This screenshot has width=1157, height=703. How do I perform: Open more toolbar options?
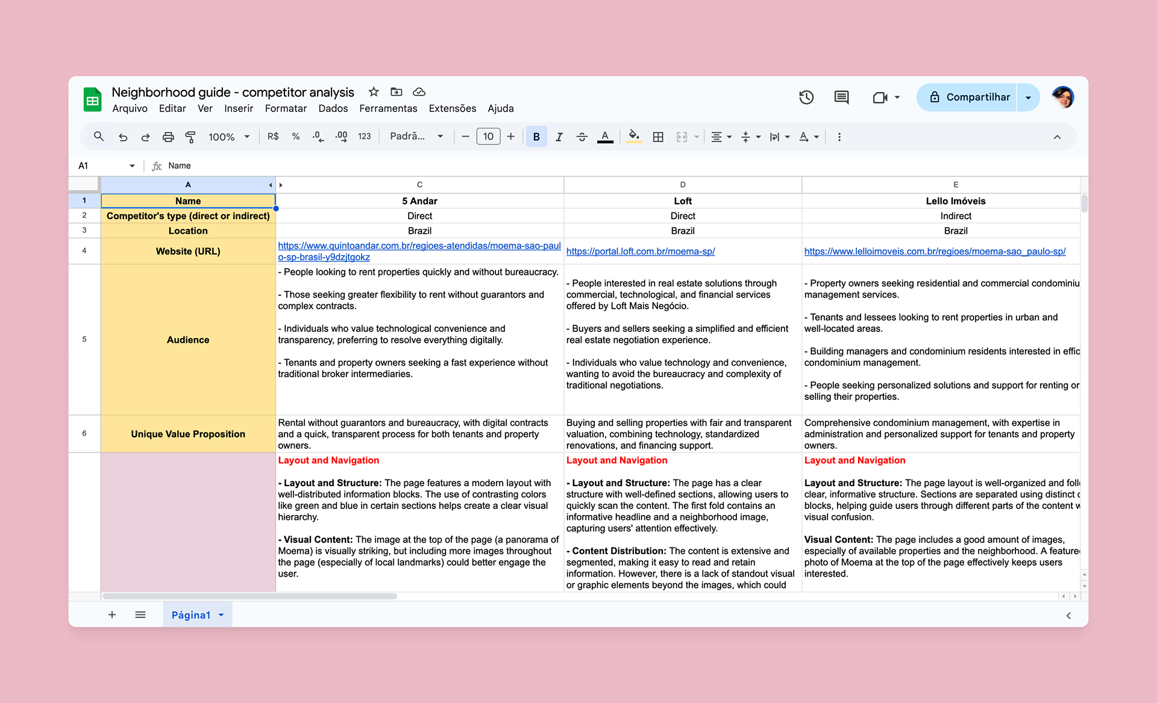point(839,137)
